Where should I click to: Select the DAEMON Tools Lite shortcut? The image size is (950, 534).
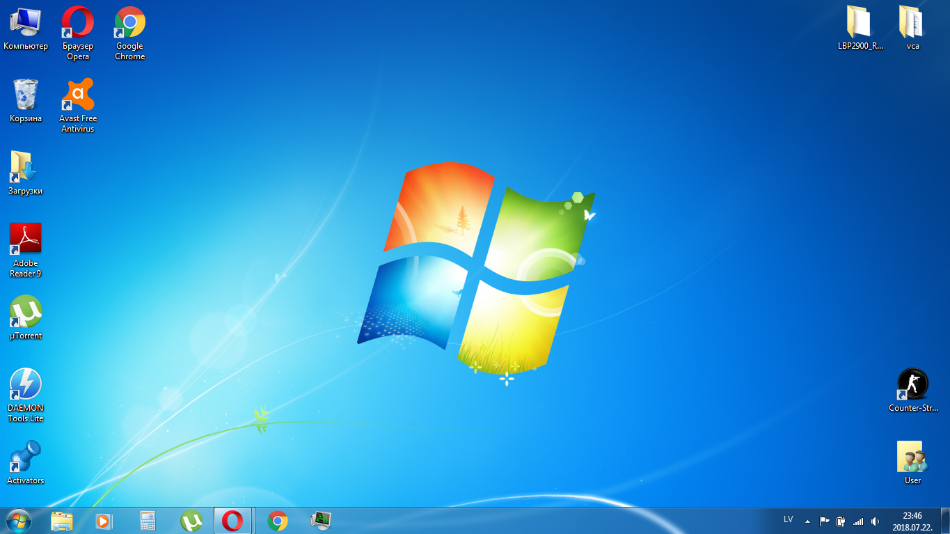[x=26, y=395]
